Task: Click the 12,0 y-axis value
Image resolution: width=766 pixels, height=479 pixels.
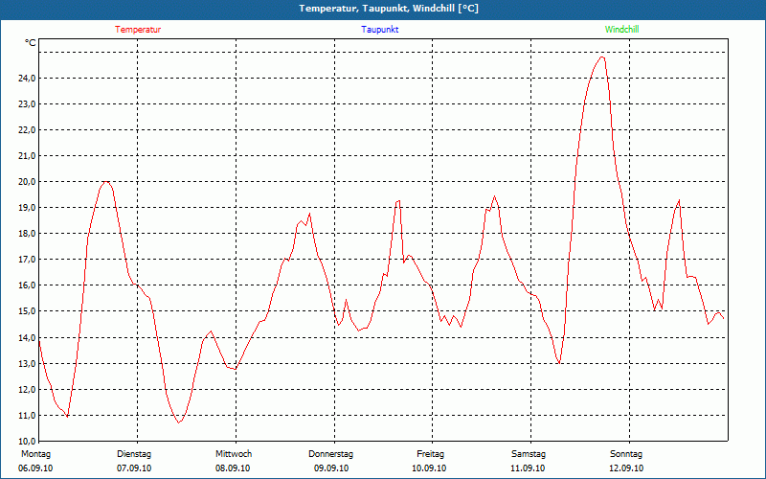Action: tap(27, 390)
